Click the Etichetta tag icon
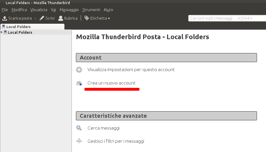The width and height of the screenshot is (266, 152). point(87,18)
